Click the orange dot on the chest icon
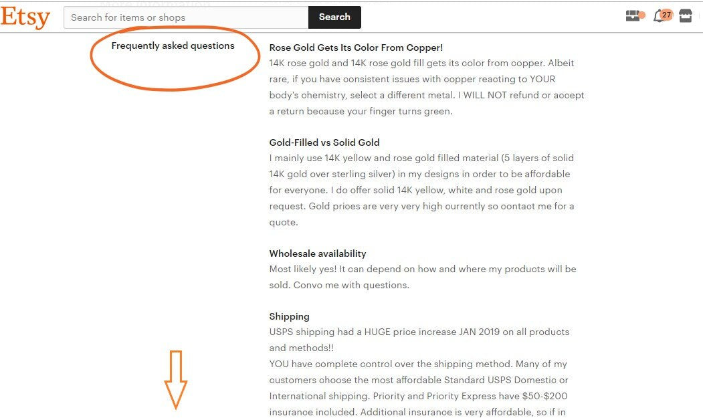The height and width of the screenshot is (418, 703). coord(642,15)
